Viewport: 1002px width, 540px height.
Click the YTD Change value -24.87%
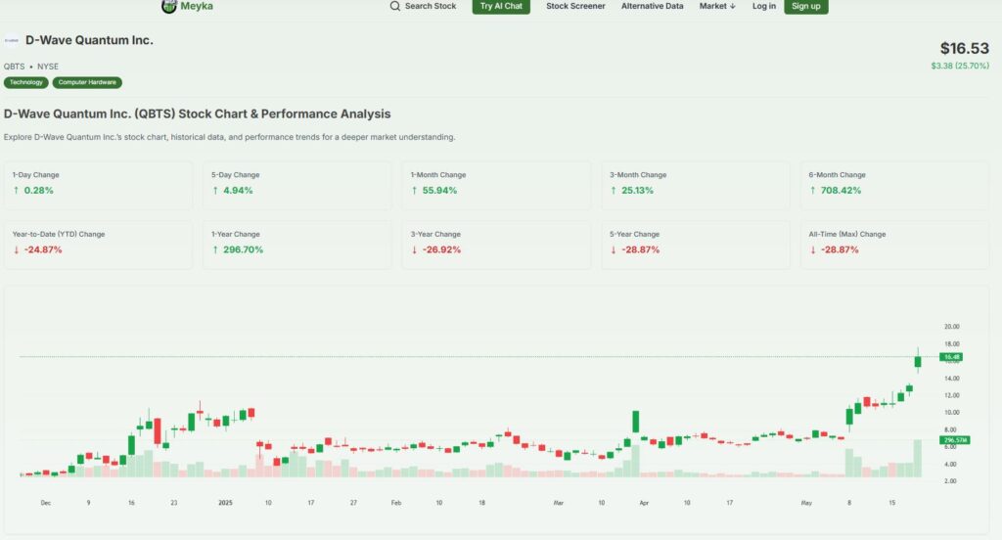tap(43, 249)
